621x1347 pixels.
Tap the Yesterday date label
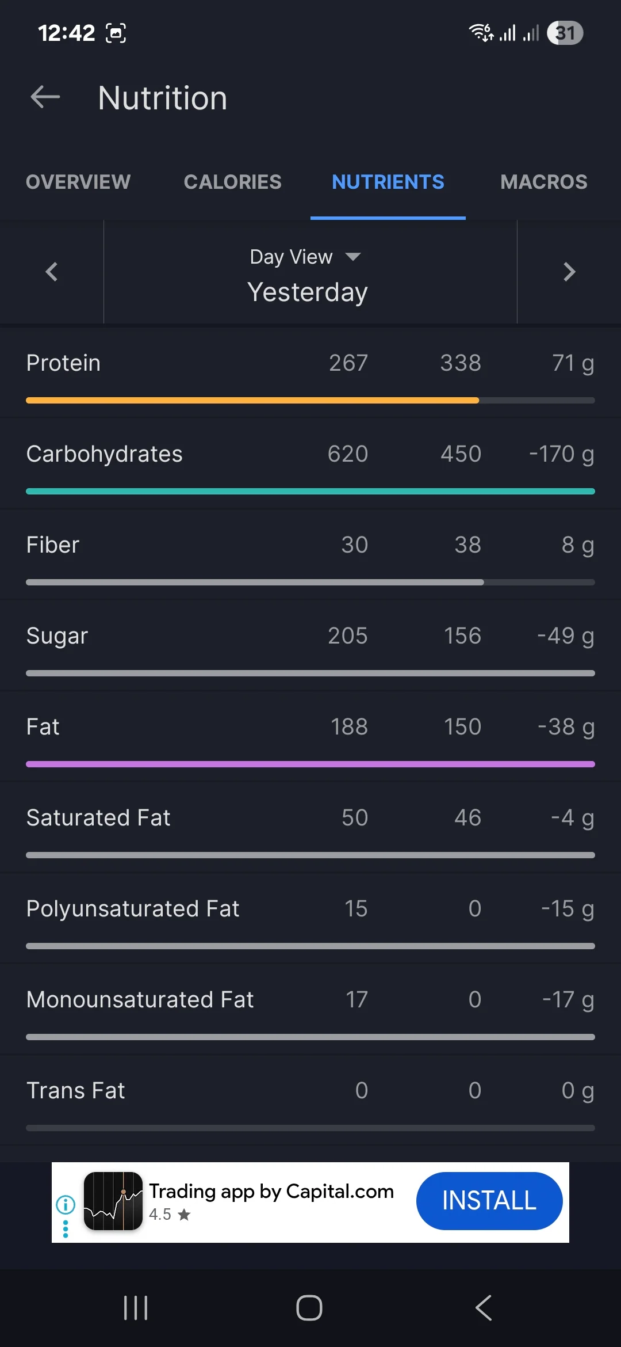[308, 292]
